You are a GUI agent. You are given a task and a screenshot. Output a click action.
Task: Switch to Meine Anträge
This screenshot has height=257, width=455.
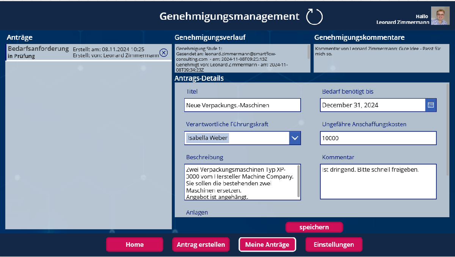[267, 244]
